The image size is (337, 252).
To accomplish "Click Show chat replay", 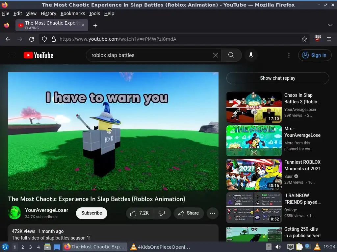I will point(277,78).
